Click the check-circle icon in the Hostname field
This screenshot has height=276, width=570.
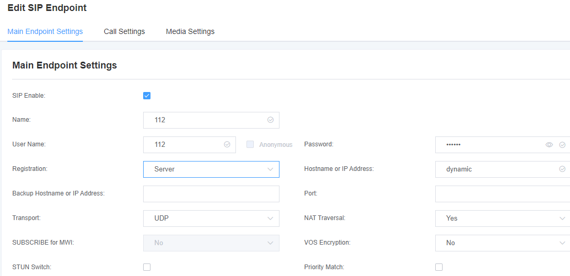(x=562, y=169)
